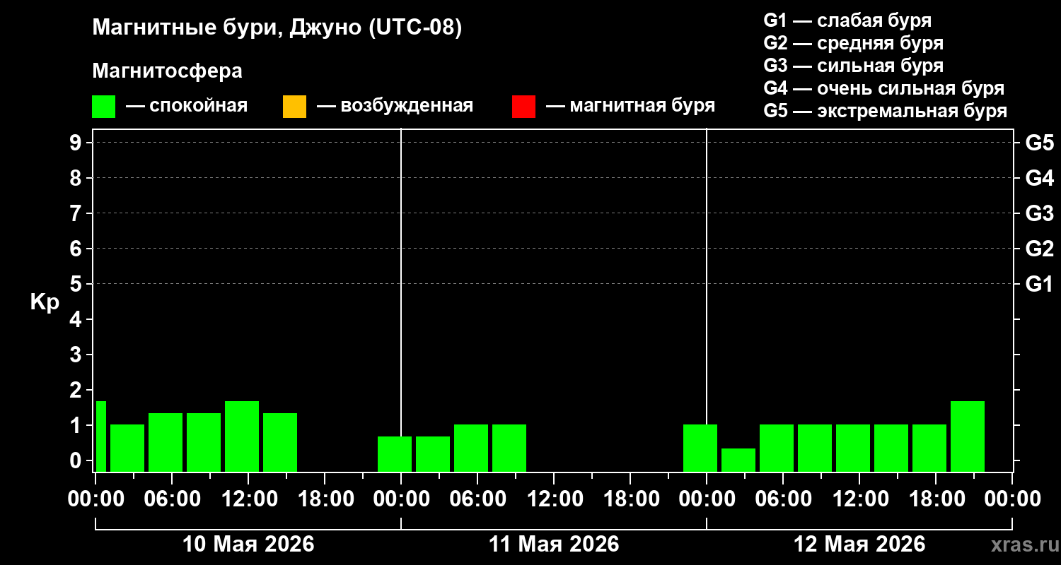This screenshot has height=565, width=1061.
Task: Click the 18:00 time label for 11 Мая
Action: coord(630,499)
